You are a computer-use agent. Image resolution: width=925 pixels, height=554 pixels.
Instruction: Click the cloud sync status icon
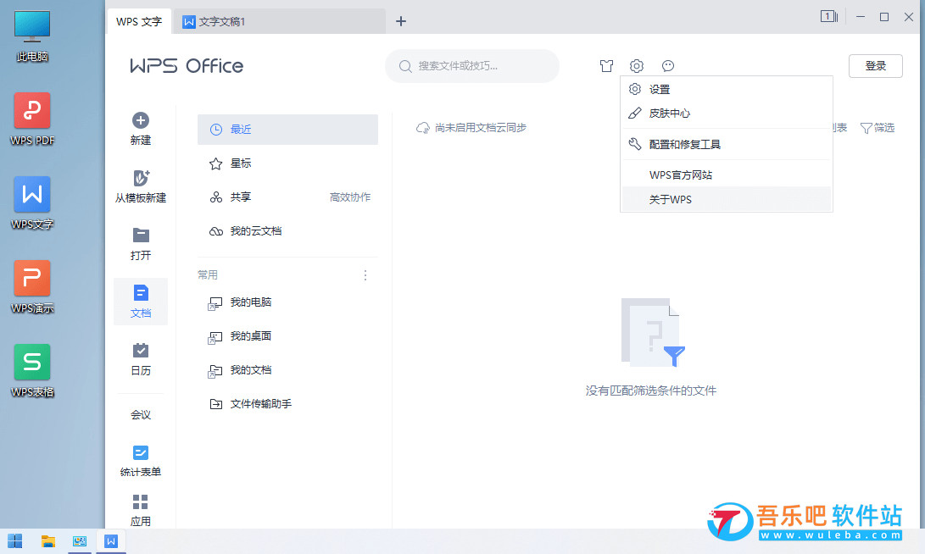coord(423,128)
